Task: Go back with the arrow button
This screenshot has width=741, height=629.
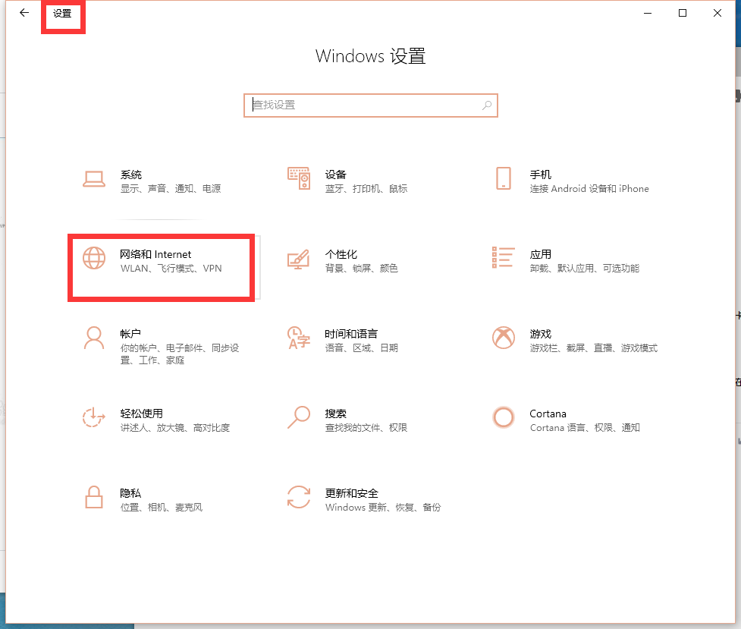Action: (24, 13)
